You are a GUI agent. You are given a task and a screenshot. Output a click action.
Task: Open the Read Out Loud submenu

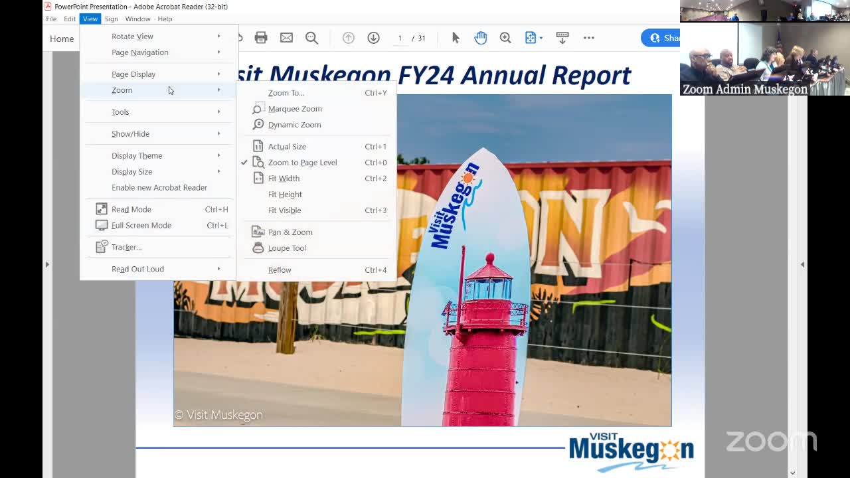tap(137, 269)
